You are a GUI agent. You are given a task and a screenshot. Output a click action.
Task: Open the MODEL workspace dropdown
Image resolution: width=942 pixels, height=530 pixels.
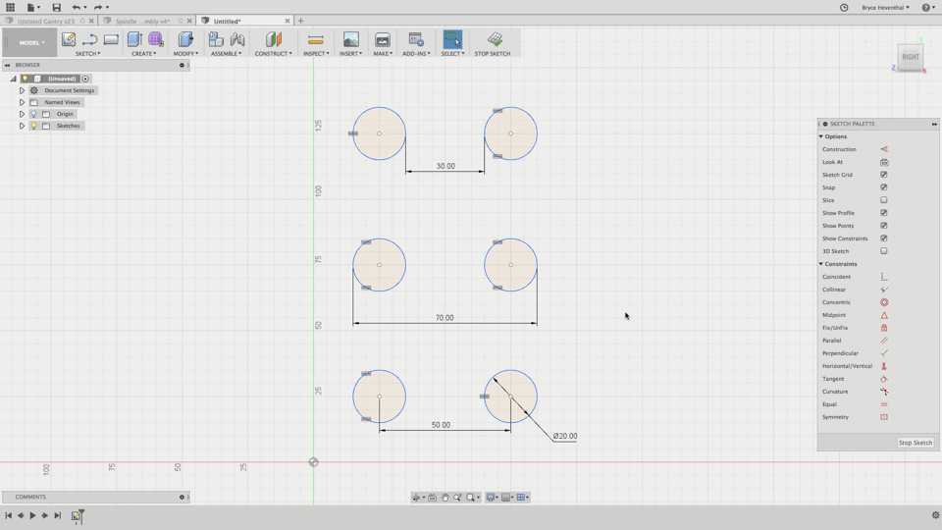[x=30, y=42]
